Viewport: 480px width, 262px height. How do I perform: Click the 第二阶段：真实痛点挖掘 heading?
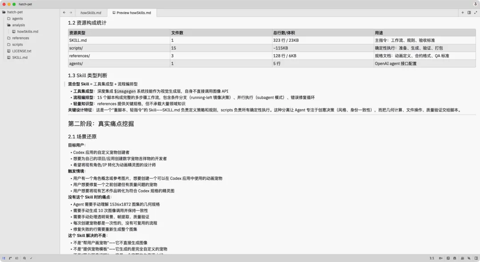(101, 124)
